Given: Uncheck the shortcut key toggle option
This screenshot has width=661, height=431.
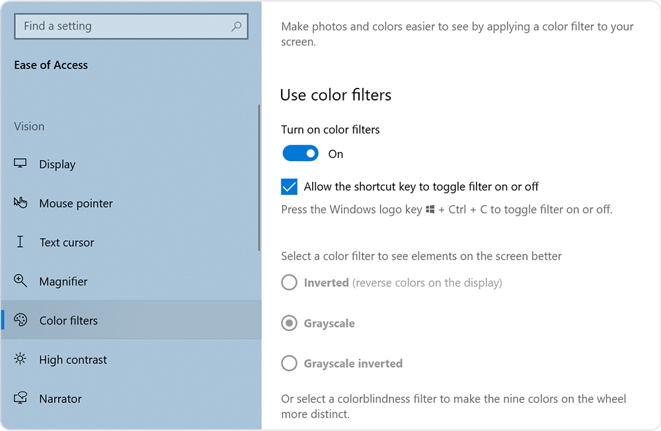Looking at the screenshot, I should pos(289,186).
